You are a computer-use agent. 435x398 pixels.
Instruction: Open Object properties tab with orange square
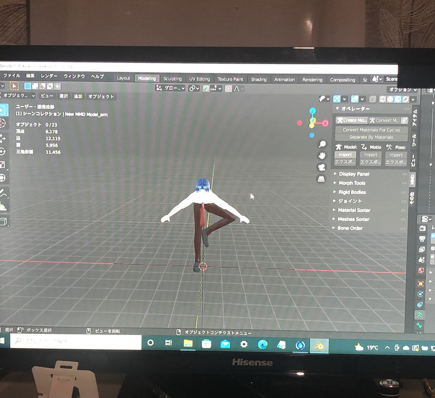421,284
